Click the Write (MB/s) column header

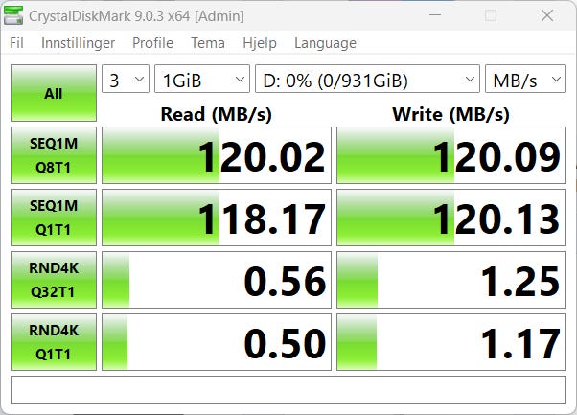[451, 114]
